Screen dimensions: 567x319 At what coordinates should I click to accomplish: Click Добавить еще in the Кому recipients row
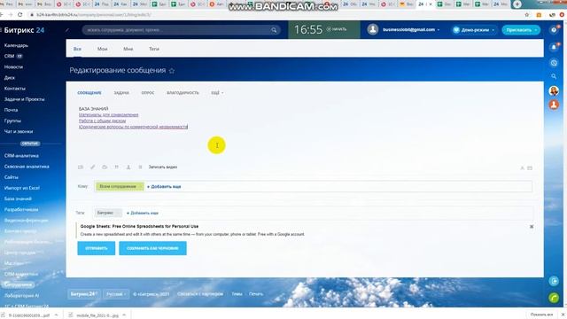[x=164, y=187]
